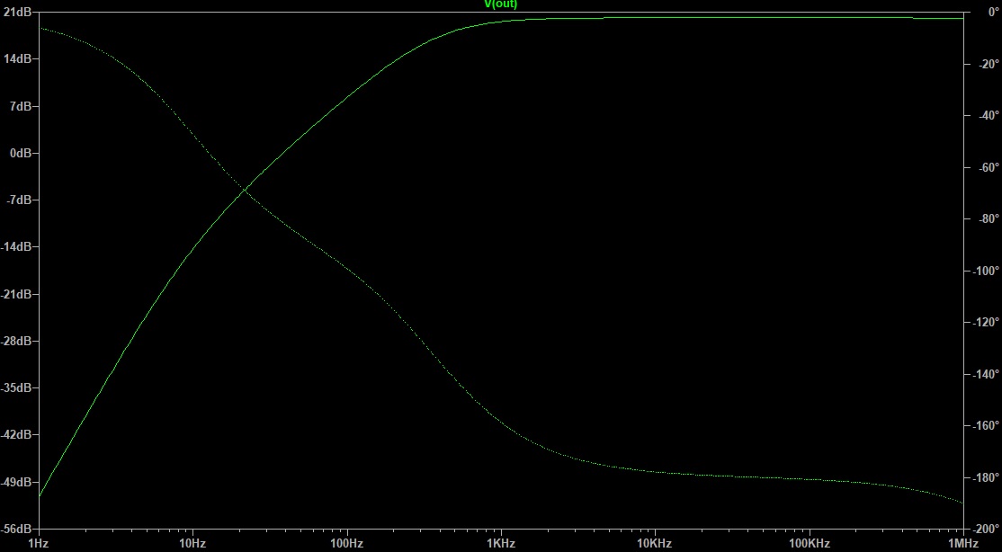Click the -28dB magnitude axis label
The height and width of the screenshot is (552, 1002).
coord(19,342)
